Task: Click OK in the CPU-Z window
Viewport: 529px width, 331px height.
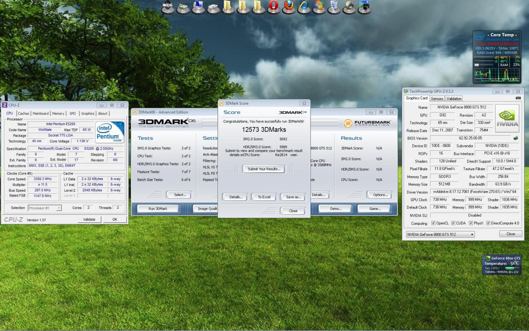Action: (115, 220)
